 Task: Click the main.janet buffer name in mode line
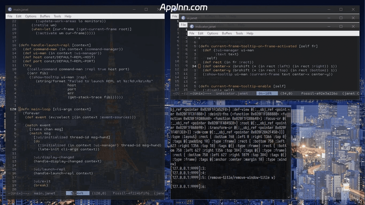pos(45,193)
